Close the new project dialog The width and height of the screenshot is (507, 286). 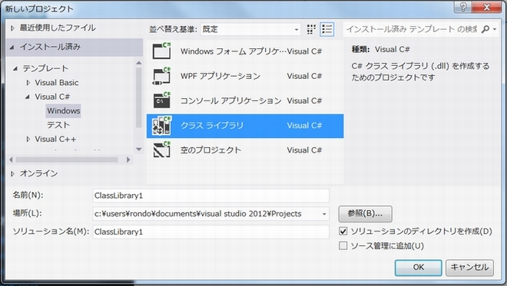coord(486,7)
